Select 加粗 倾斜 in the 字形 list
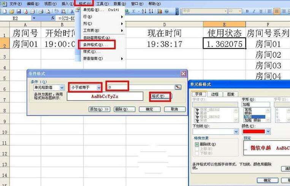 pos(253,120)
